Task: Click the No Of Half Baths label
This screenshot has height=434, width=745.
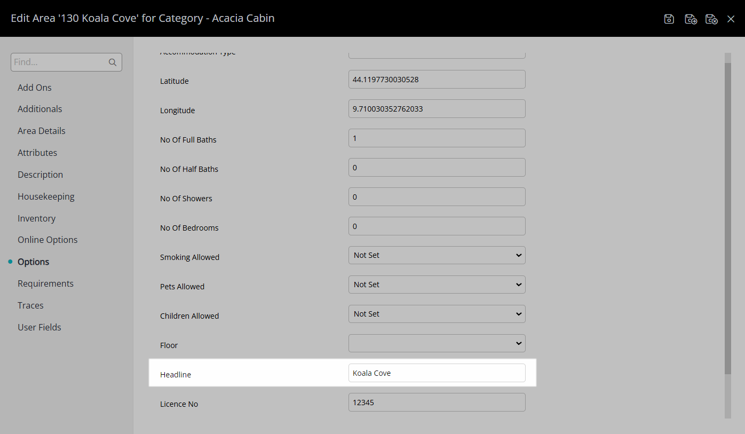Action: 189,169
